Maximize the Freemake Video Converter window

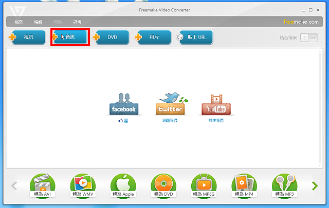(310, 10)
